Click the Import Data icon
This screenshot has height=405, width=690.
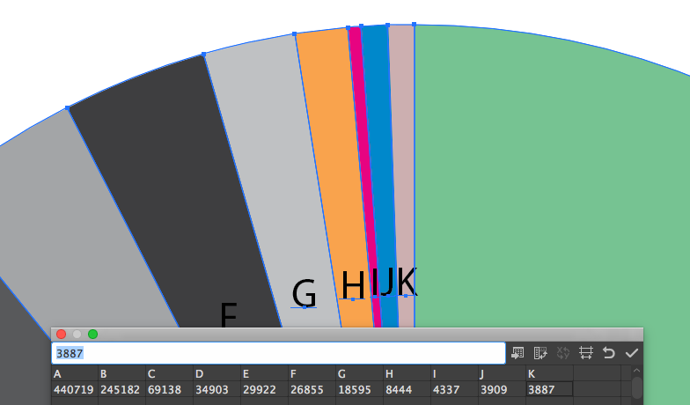tap(517, 352)
